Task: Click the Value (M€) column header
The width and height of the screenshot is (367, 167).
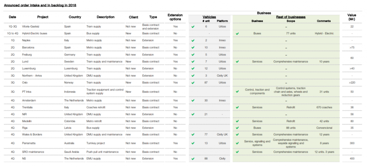Action: (352, 17)
